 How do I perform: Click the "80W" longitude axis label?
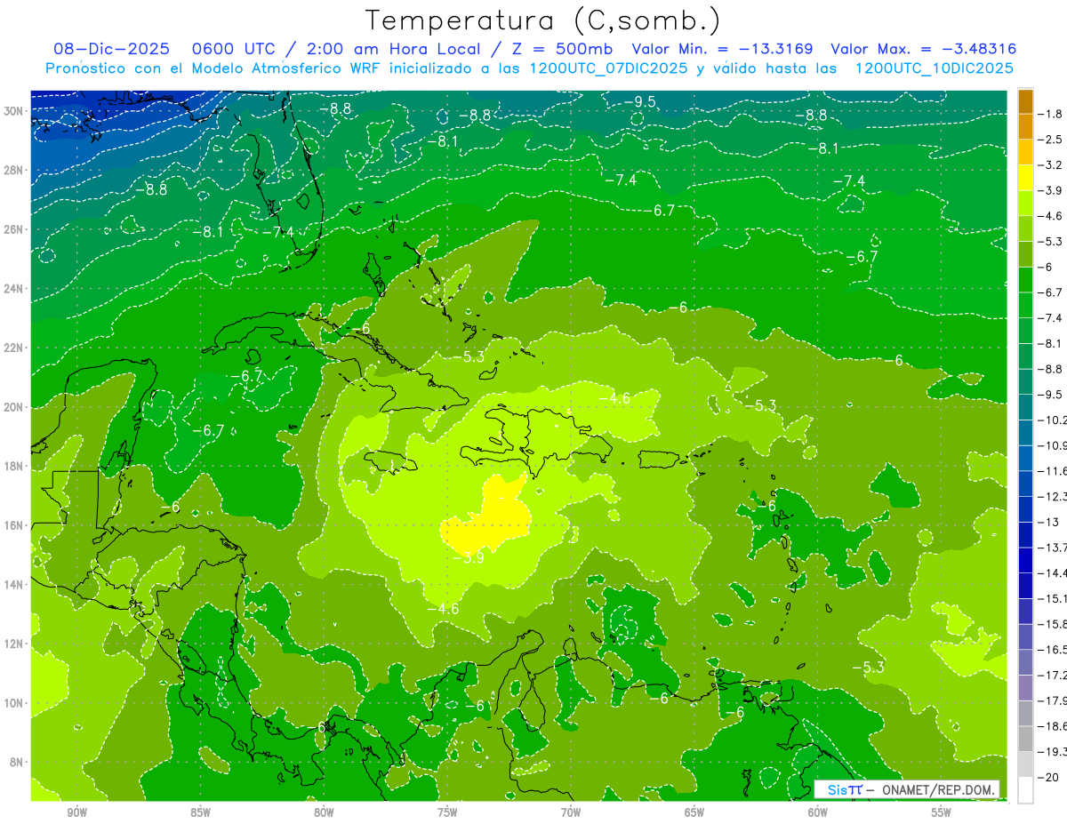(324, 812)
